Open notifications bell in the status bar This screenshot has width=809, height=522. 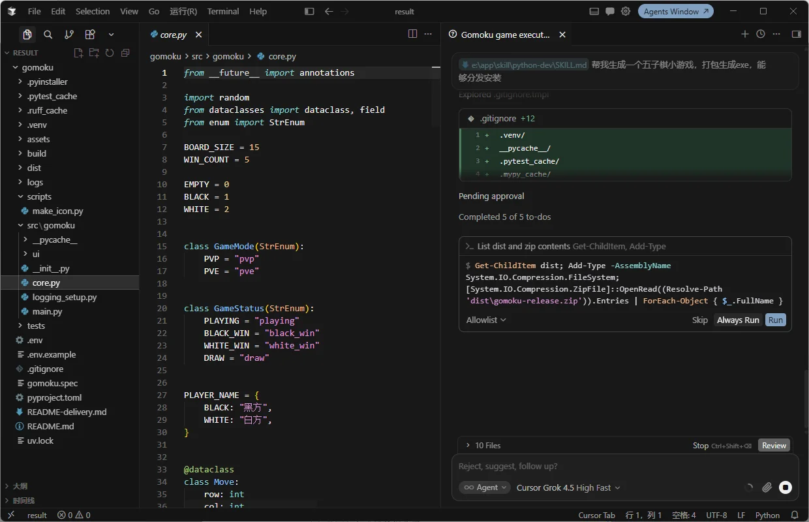pos(795,515)
